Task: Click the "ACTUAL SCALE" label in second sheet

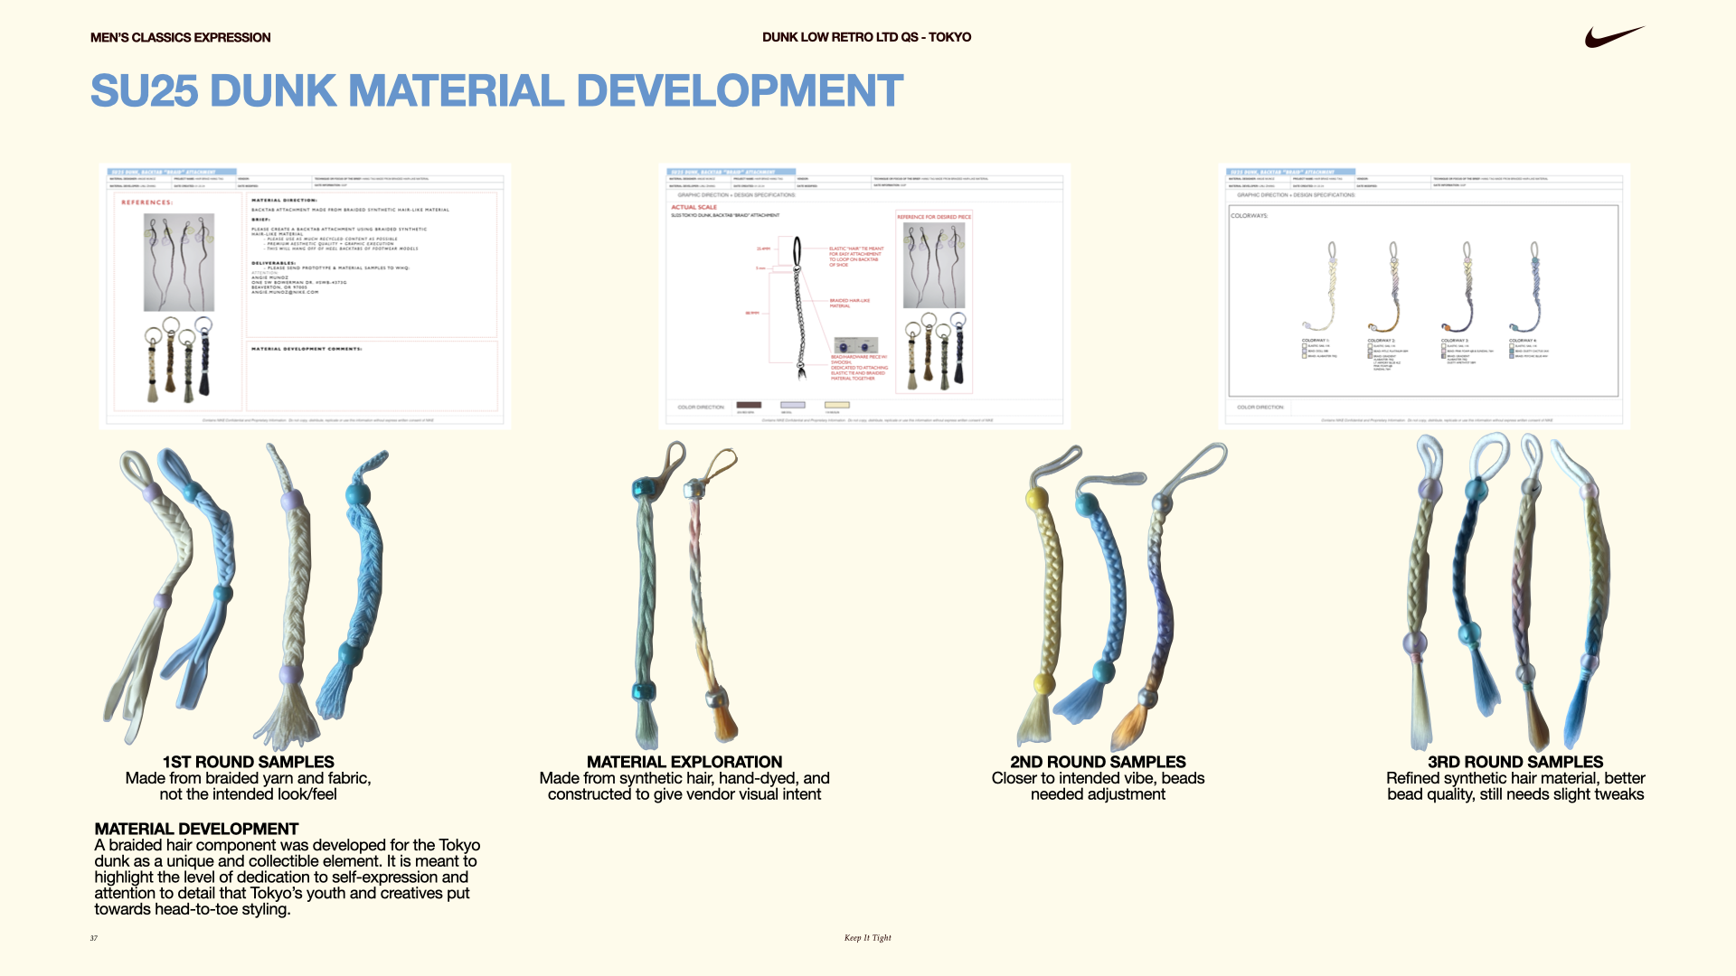Action: click(693, 207)
